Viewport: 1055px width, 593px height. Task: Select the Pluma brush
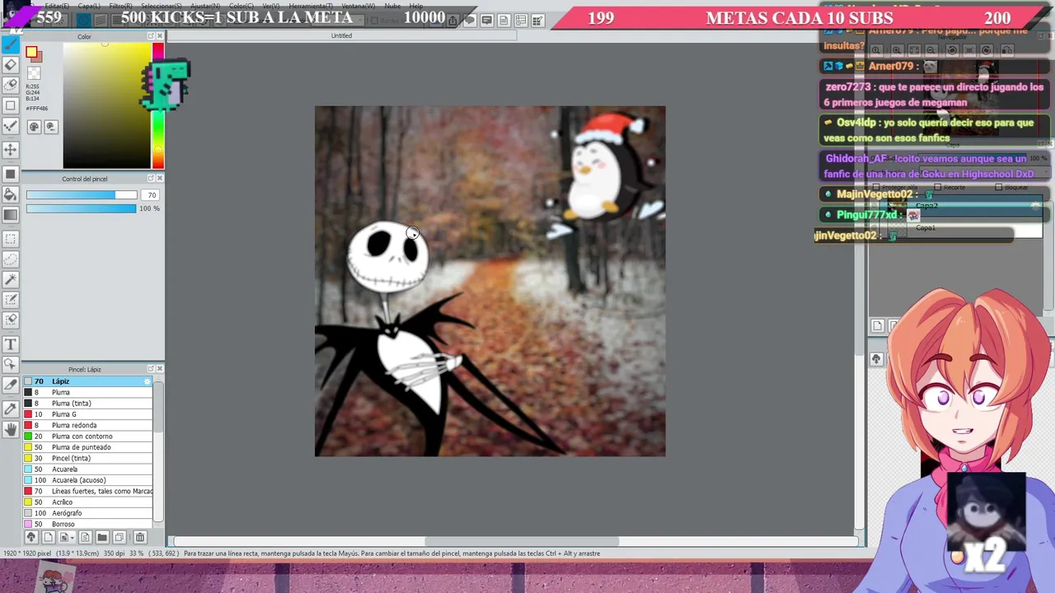[x=87, y=392]
